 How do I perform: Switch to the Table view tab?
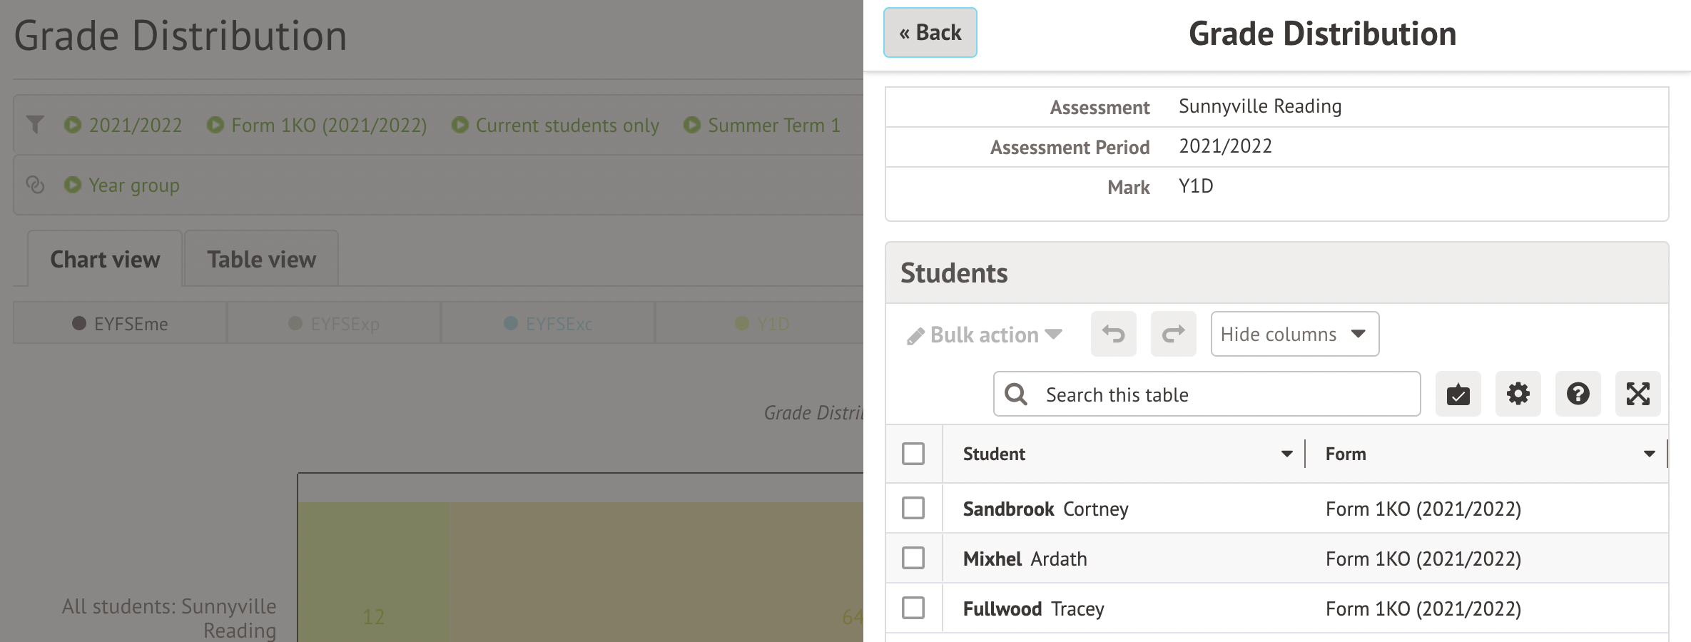(x=261, y=260)
